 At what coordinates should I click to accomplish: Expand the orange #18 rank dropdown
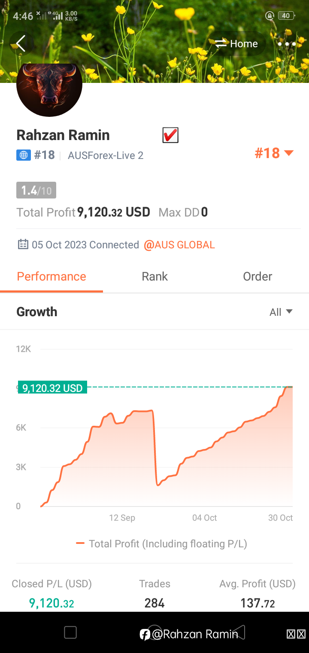point(274,153)
